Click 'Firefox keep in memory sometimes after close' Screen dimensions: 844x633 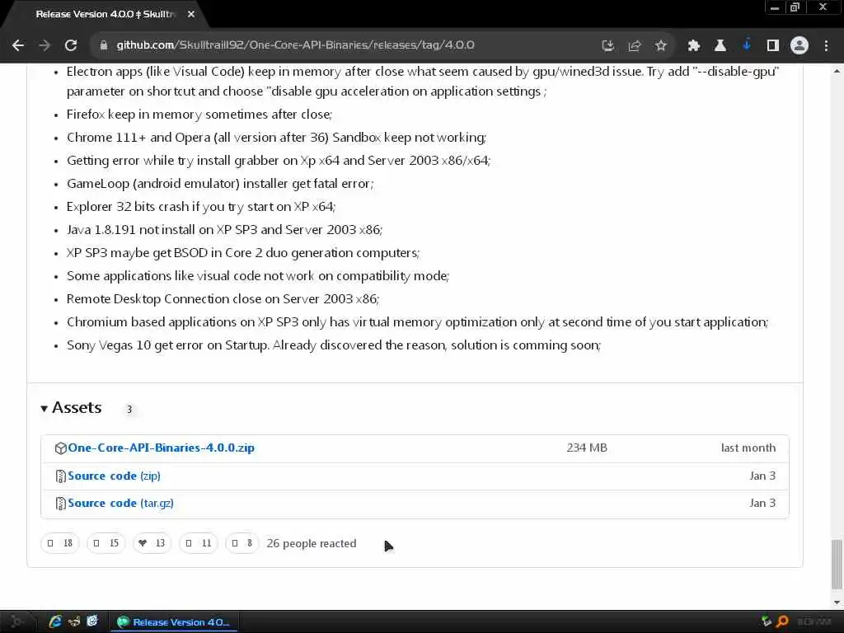(x=199, y=115)
